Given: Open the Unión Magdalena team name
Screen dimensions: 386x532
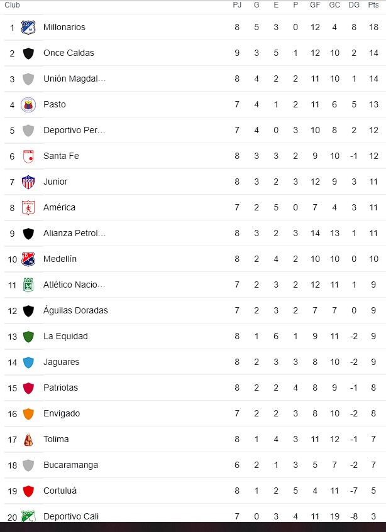Looking at the screenshot, I should pyautogui.click(x=74, y=79).
